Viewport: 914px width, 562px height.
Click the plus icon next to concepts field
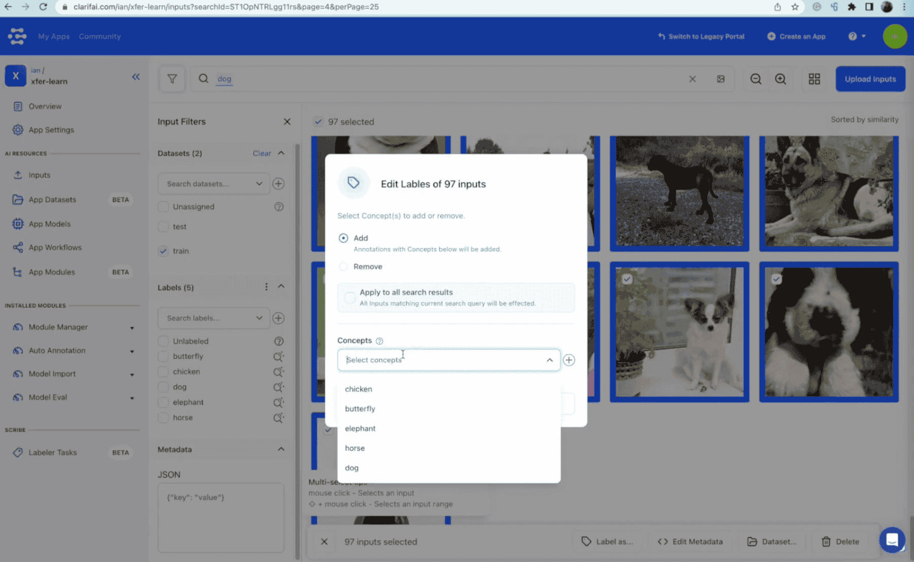569,360
